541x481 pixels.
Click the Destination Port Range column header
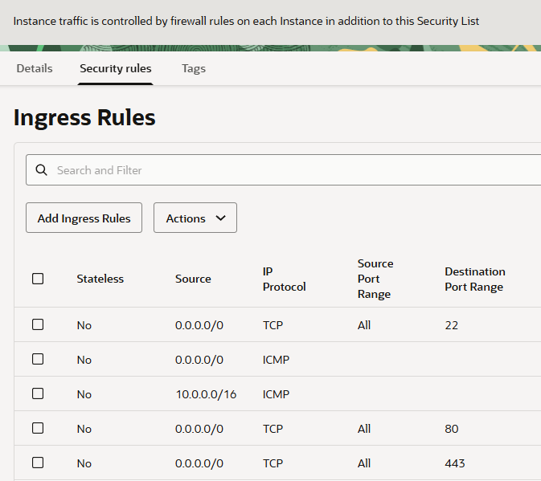coord(474,279)
